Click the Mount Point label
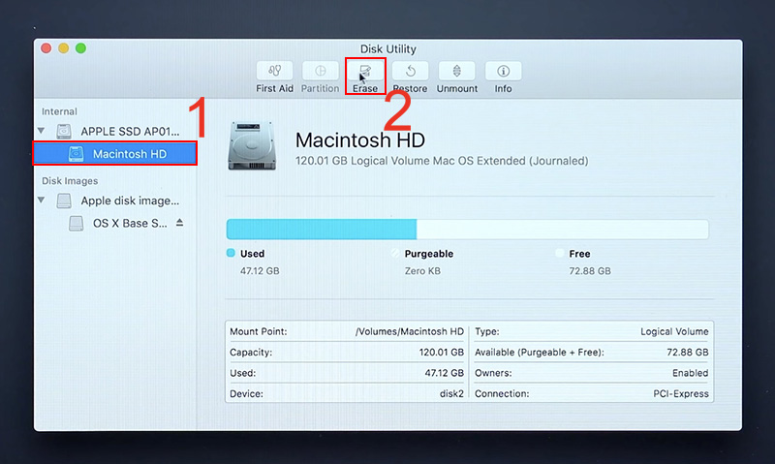775x464 pixels. [x=259, y=331]
